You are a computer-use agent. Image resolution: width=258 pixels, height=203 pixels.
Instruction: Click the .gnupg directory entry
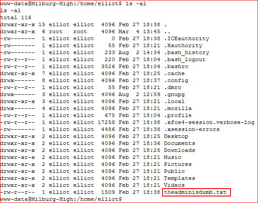[x=174, y=95]
